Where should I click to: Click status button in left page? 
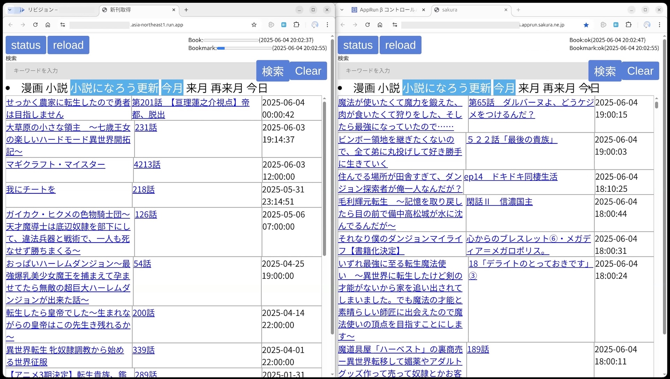tap(26, 45)
